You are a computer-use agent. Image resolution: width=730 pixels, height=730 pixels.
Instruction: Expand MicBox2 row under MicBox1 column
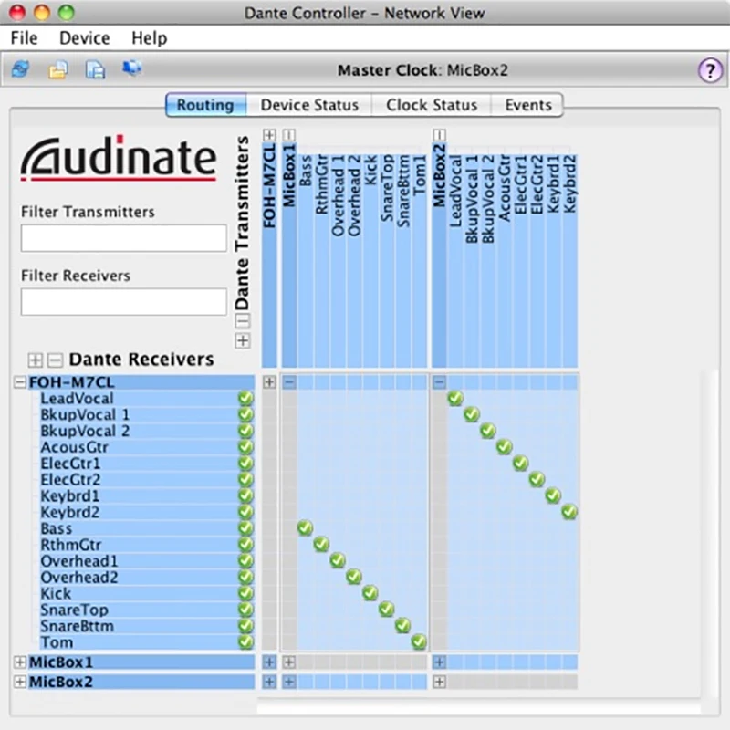tap(289, 682)
